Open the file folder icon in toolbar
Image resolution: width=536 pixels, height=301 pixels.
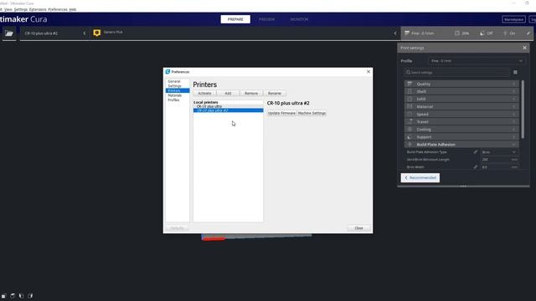[9, 33]
